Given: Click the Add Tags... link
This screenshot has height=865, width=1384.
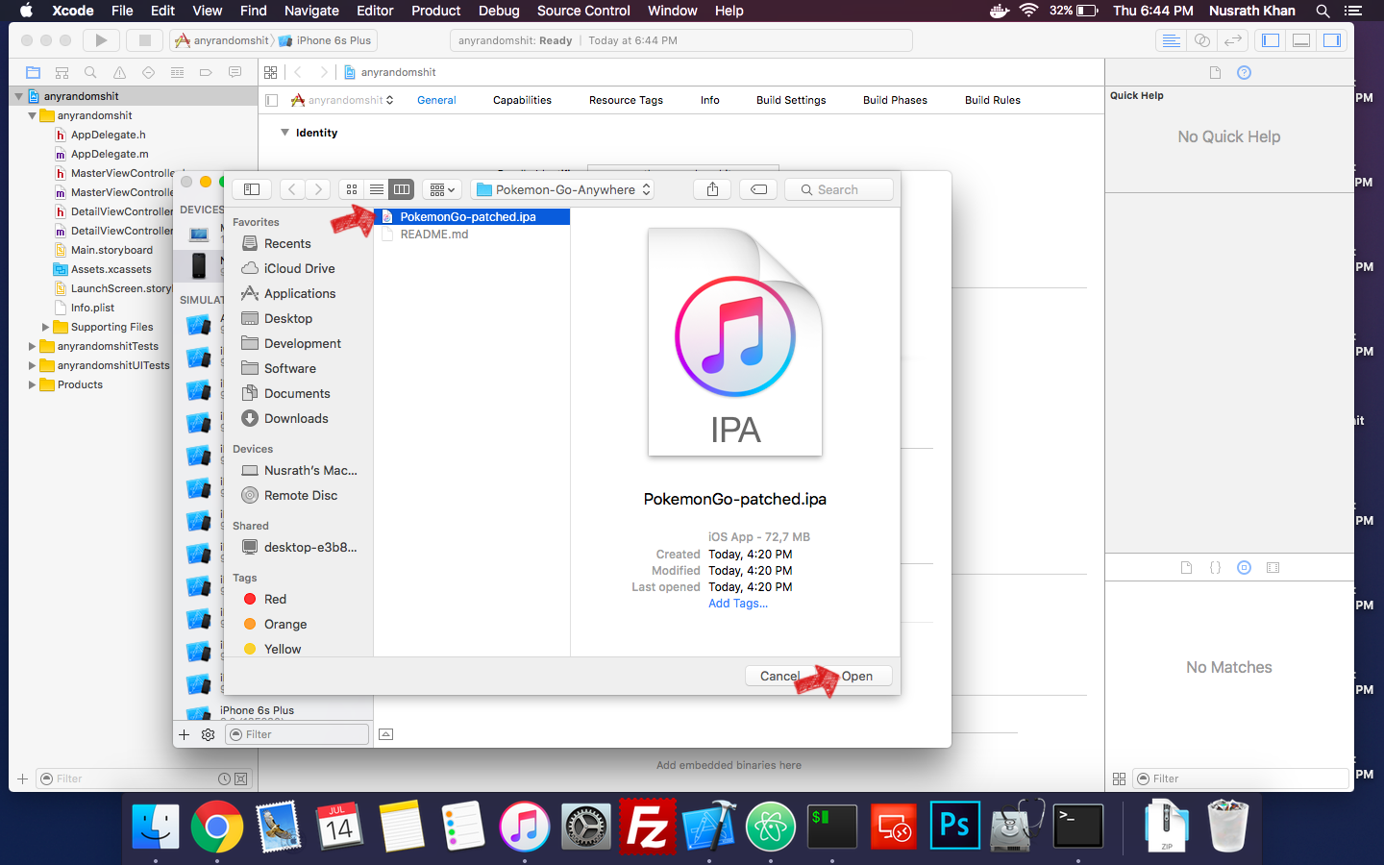Looking at the screenshot, I should [x=738, y=604].
